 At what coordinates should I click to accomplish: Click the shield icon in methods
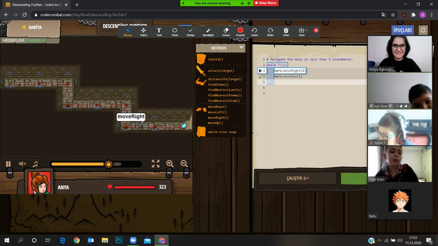coord(201,59)
